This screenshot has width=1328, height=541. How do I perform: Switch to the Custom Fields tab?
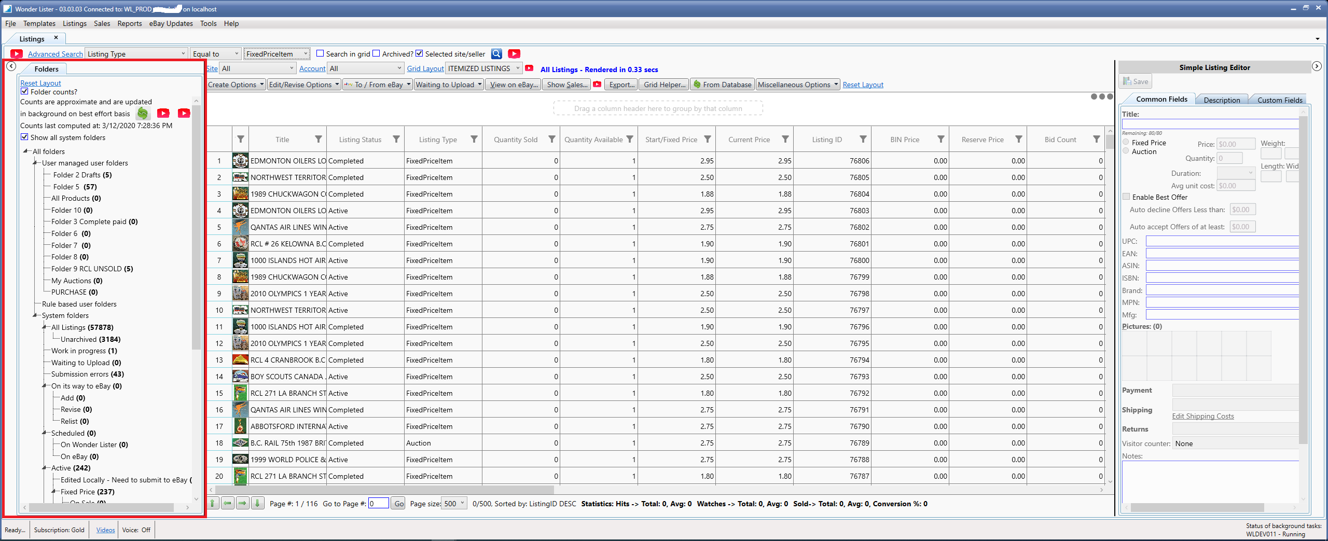pyautogui.click(x=1280, y=100)
